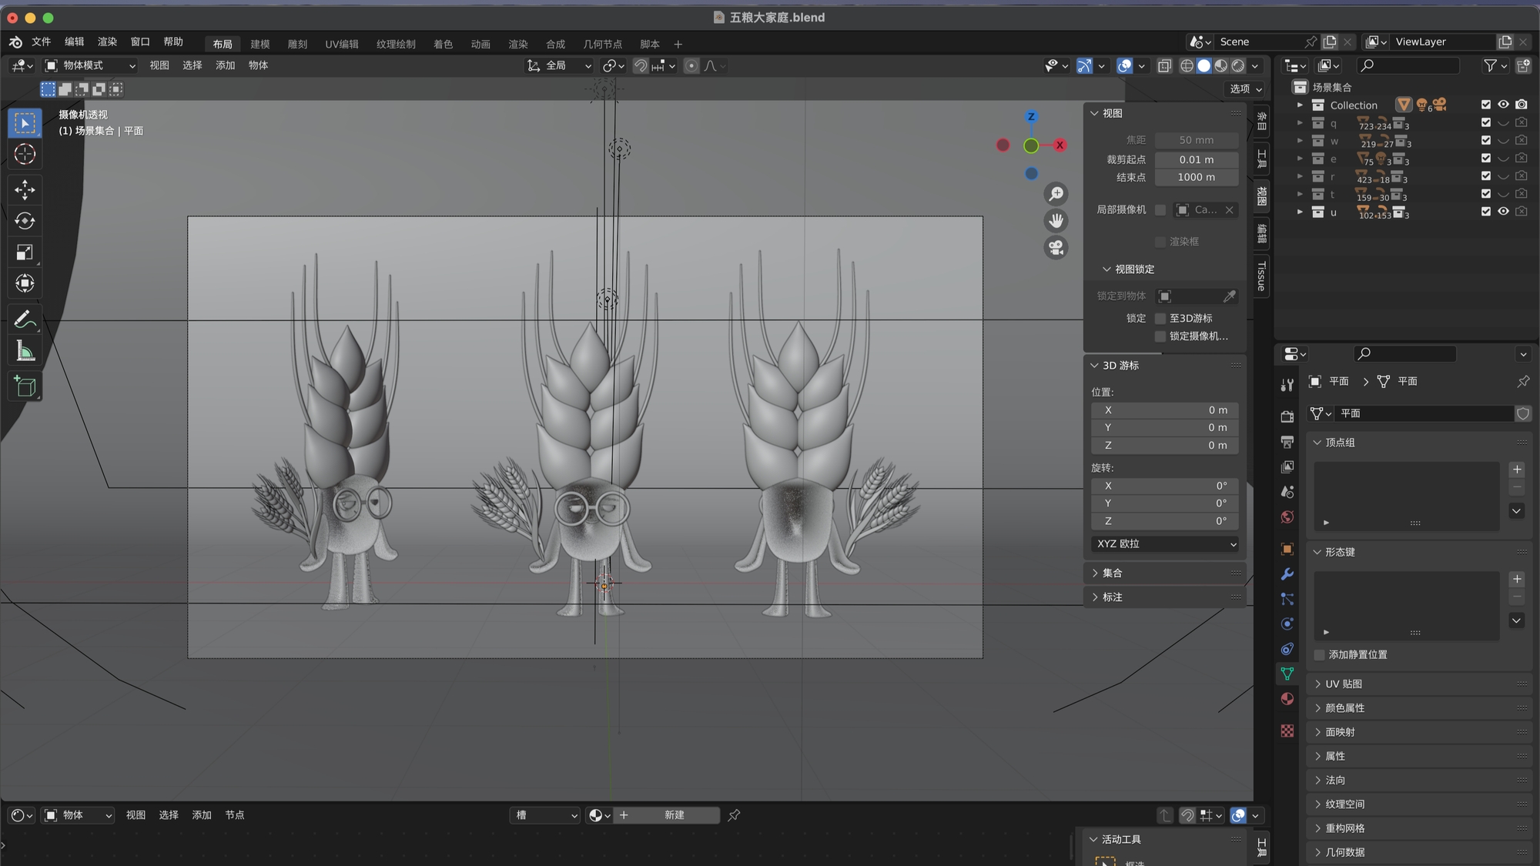Open the Material properties tab
The width and height of the screenshot is (1540, 866).
pos(1287,699)
